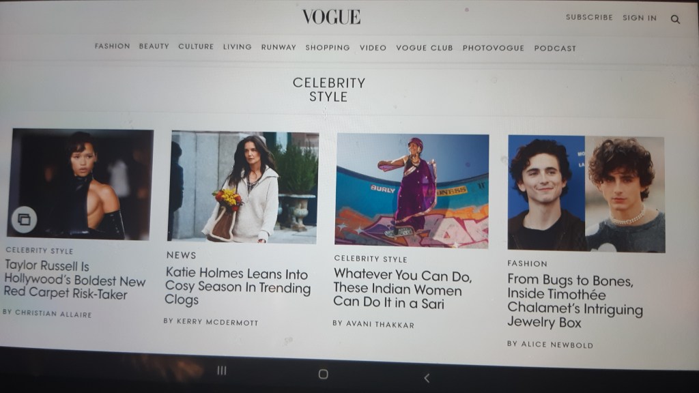
Task: Open Timothée Chalamet Jewelry Box article
Action: (575, 301)
